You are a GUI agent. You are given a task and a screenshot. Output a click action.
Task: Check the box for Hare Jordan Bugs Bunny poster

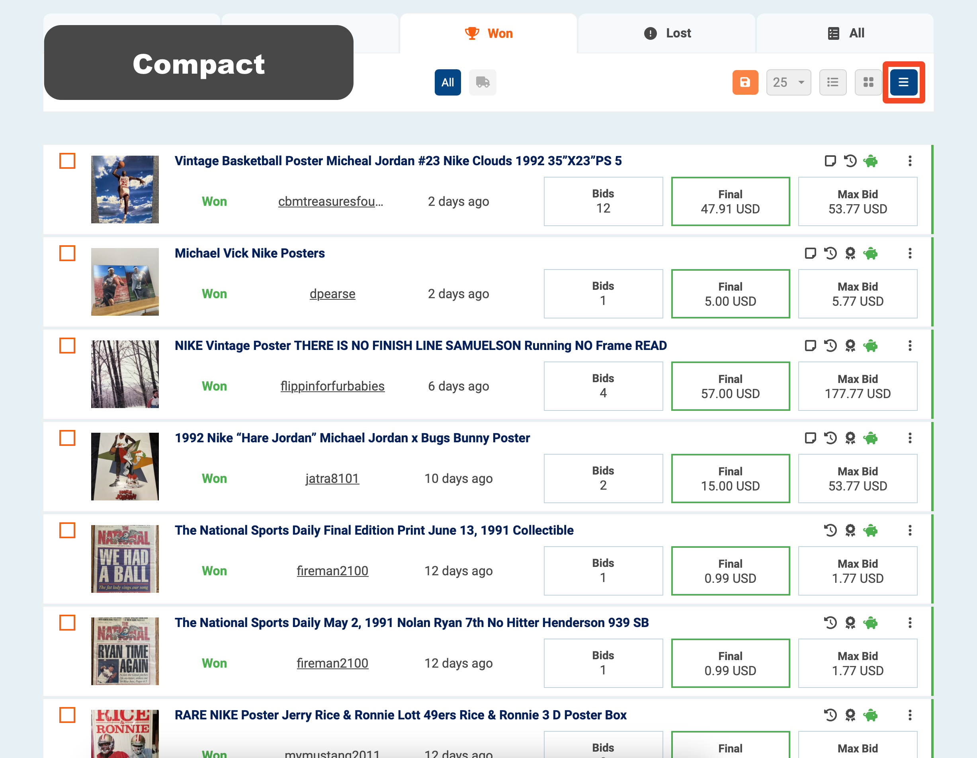click(67, 438)
